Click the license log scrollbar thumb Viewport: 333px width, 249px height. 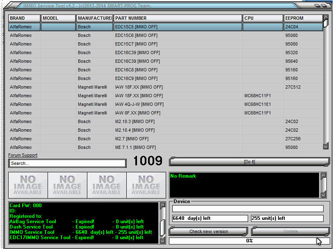[162, 228]
